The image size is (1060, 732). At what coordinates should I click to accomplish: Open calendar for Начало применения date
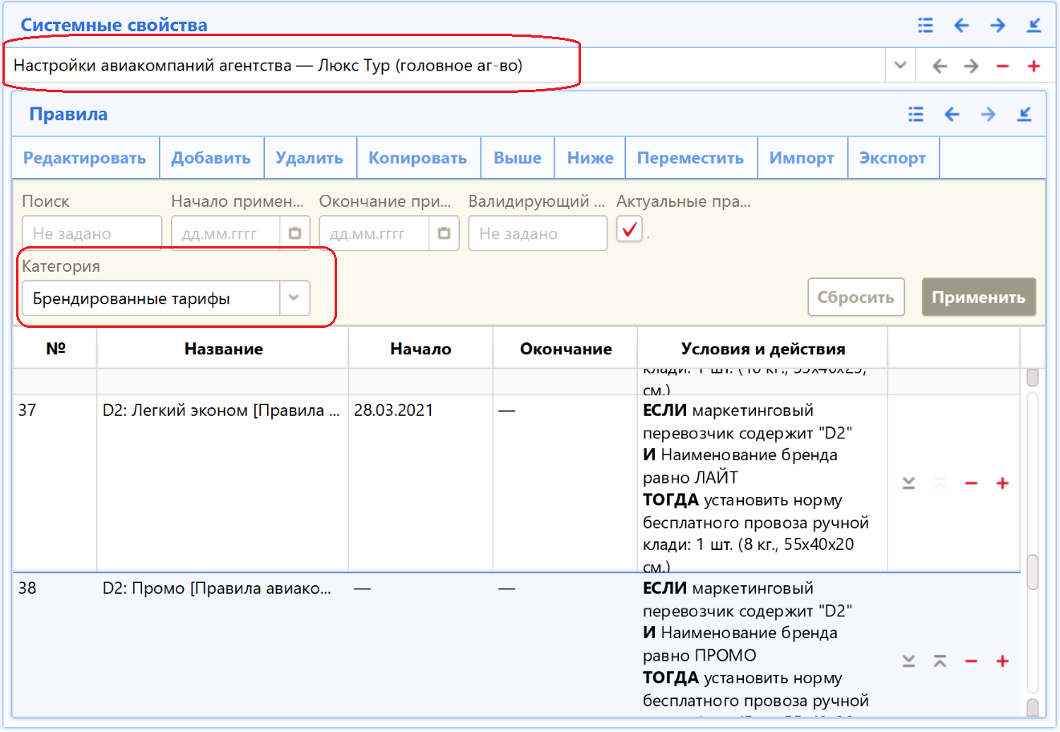pyautogui.click(x=294, y=233)
